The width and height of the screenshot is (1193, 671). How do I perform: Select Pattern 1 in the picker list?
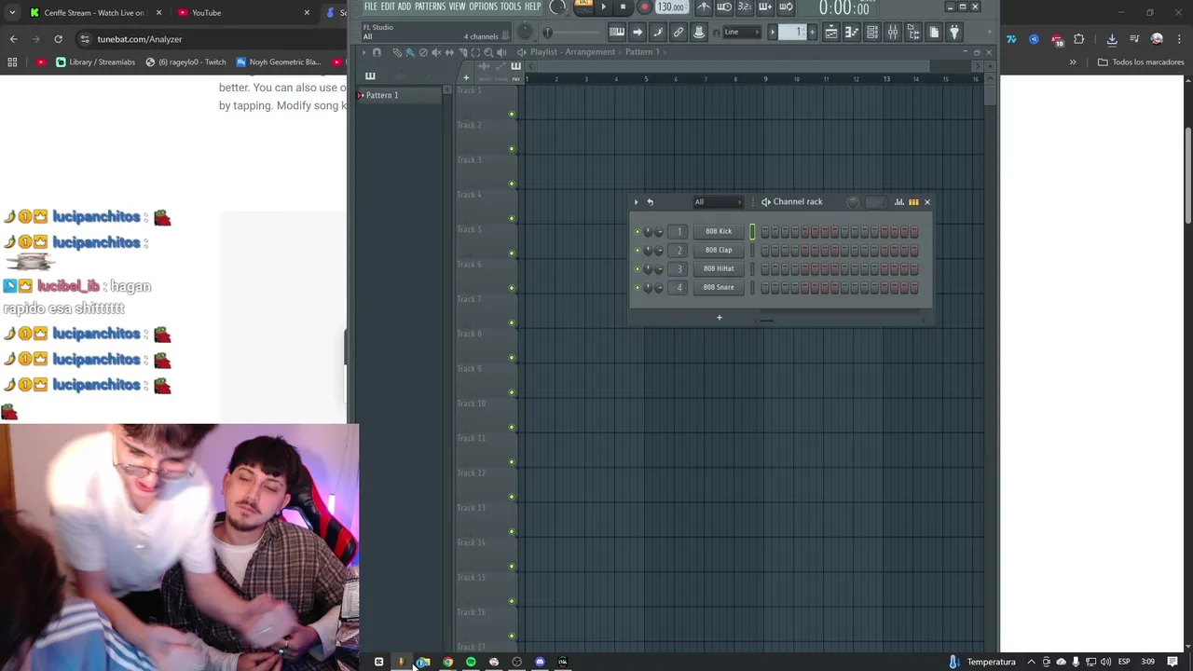[398, 95]
